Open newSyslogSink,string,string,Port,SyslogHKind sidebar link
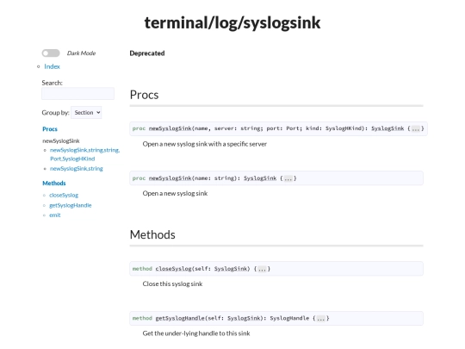This screenshot has width=465, height=349. click(x=84, y=154)
